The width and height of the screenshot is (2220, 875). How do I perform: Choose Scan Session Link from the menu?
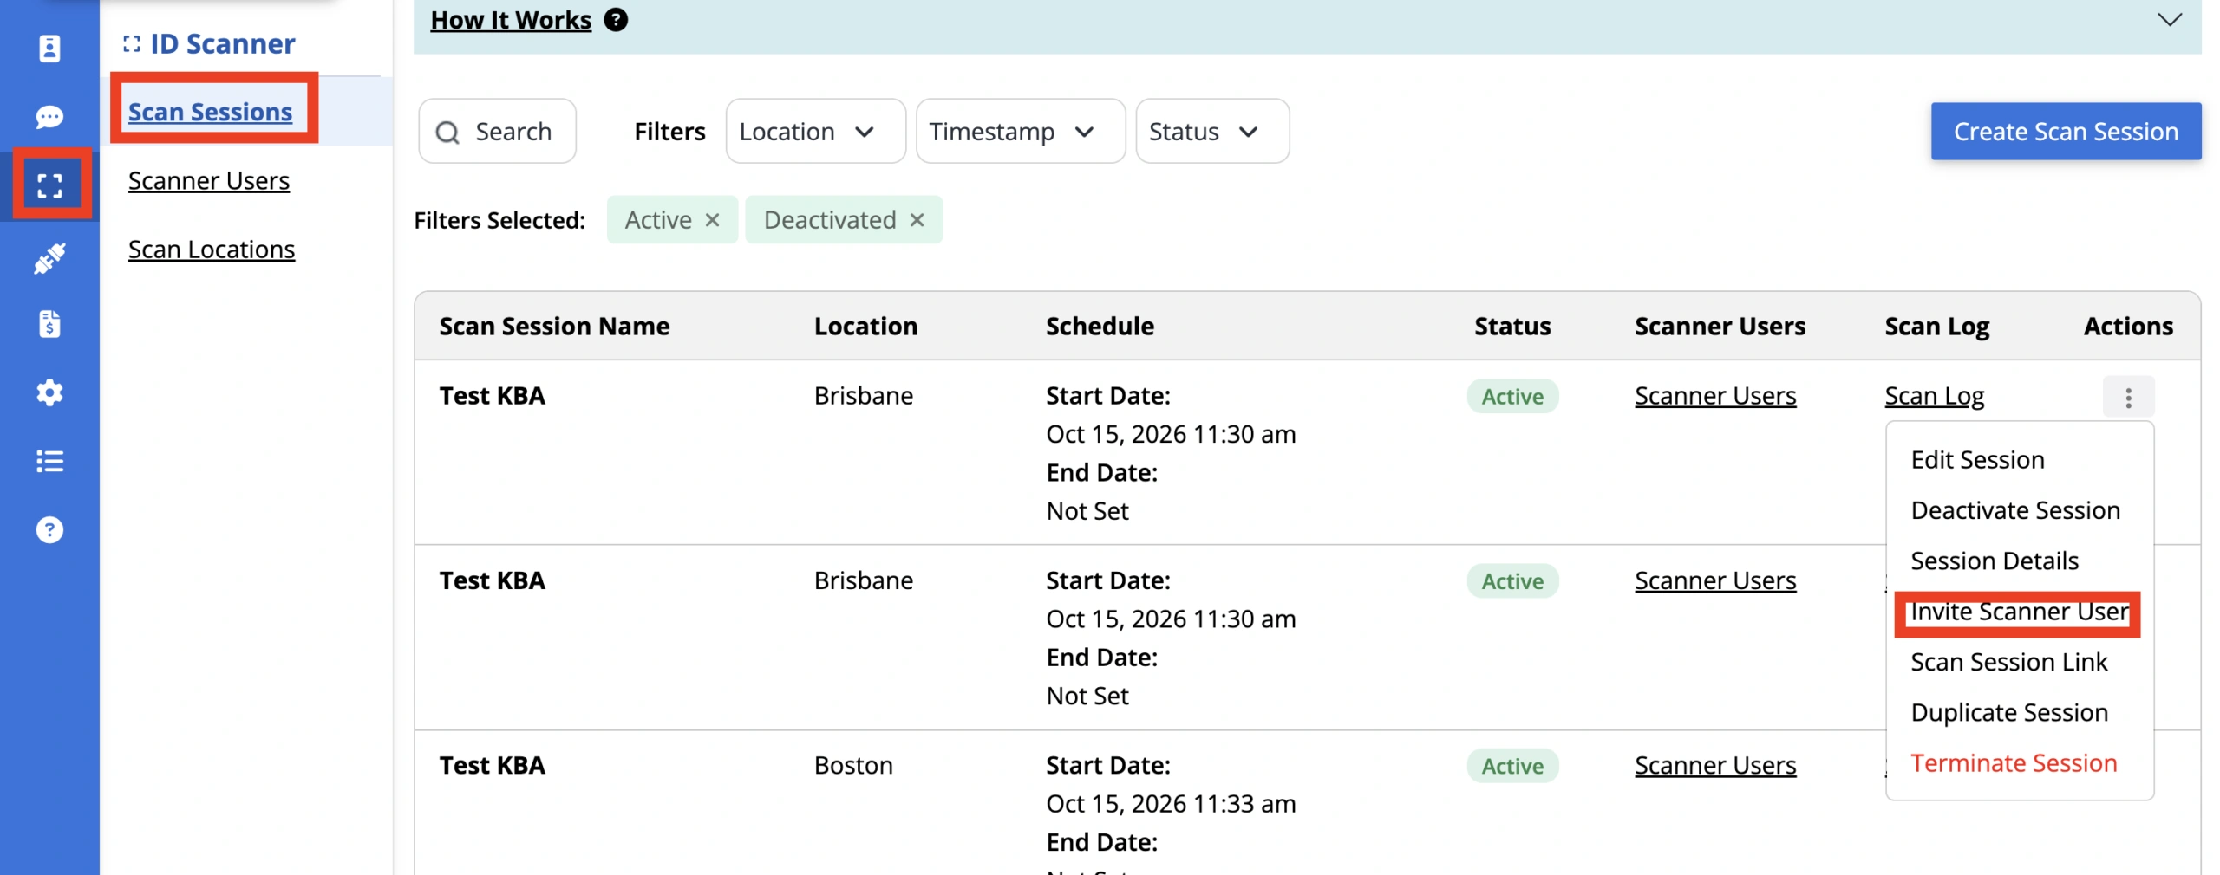pos(2008,662)
